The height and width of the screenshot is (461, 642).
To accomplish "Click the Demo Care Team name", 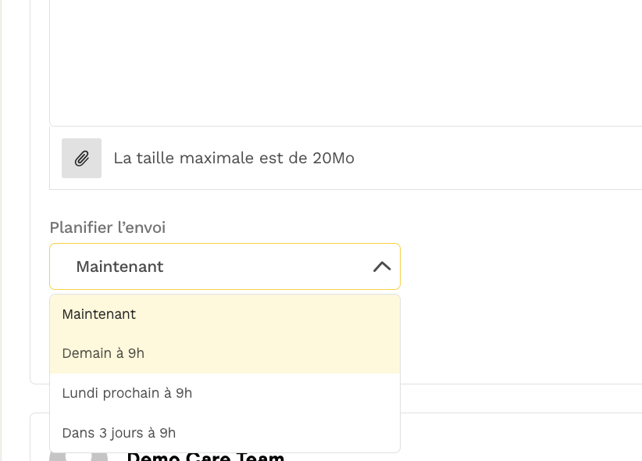I will (205, 456).
